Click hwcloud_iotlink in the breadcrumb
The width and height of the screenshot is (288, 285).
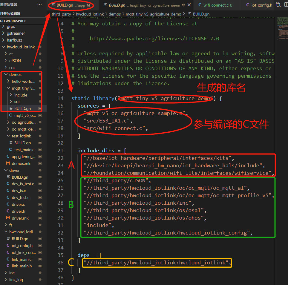point(90,14)
